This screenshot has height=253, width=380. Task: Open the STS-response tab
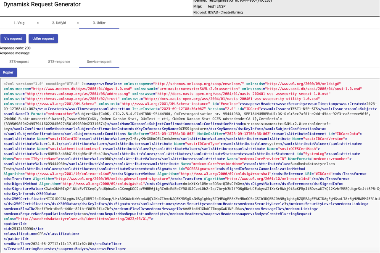pos(59,61)
